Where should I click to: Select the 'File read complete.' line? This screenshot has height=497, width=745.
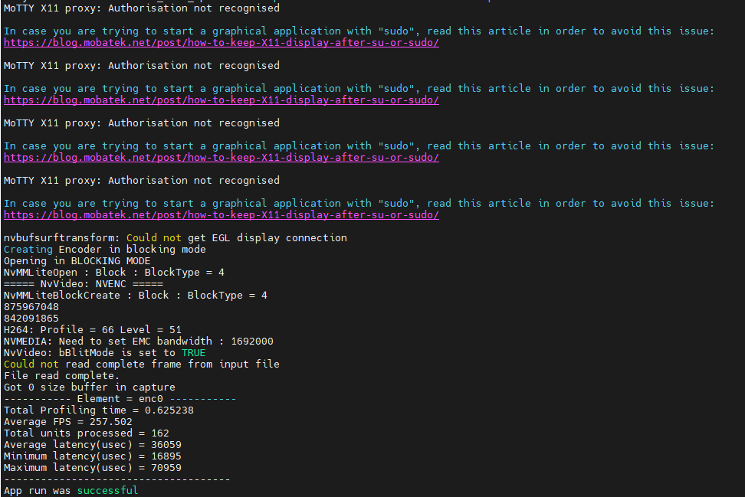(x=62, y=375)
